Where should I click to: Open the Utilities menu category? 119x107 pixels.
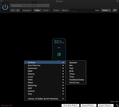click(45, 62)
